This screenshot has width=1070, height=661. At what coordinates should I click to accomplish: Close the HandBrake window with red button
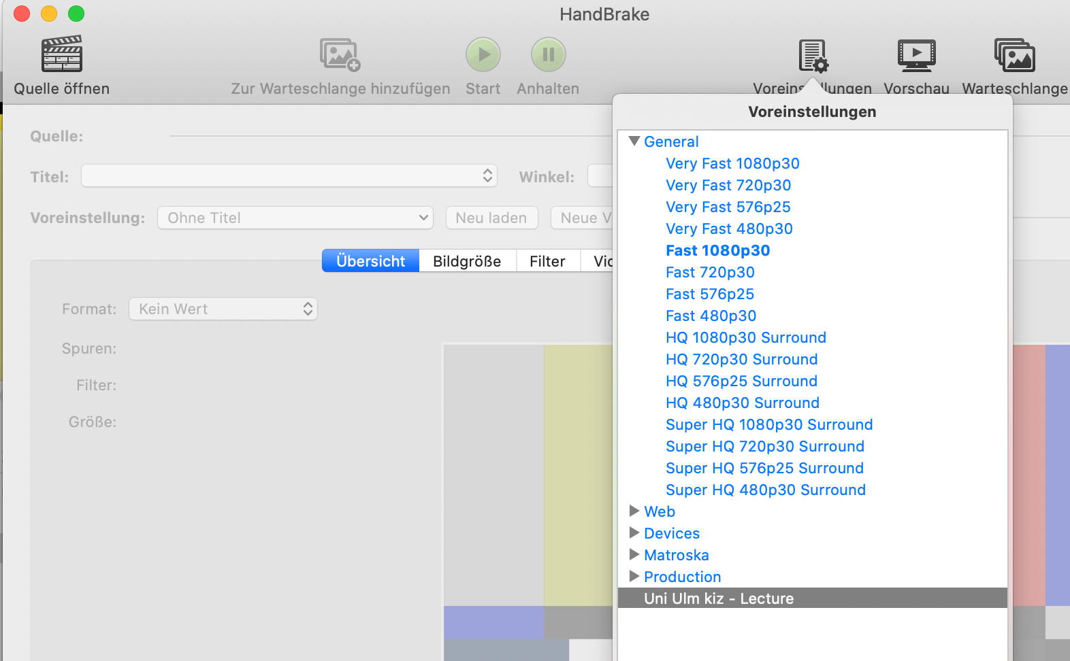22,14
